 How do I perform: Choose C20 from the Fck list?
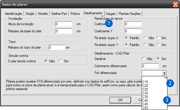[x=155, y=86]
